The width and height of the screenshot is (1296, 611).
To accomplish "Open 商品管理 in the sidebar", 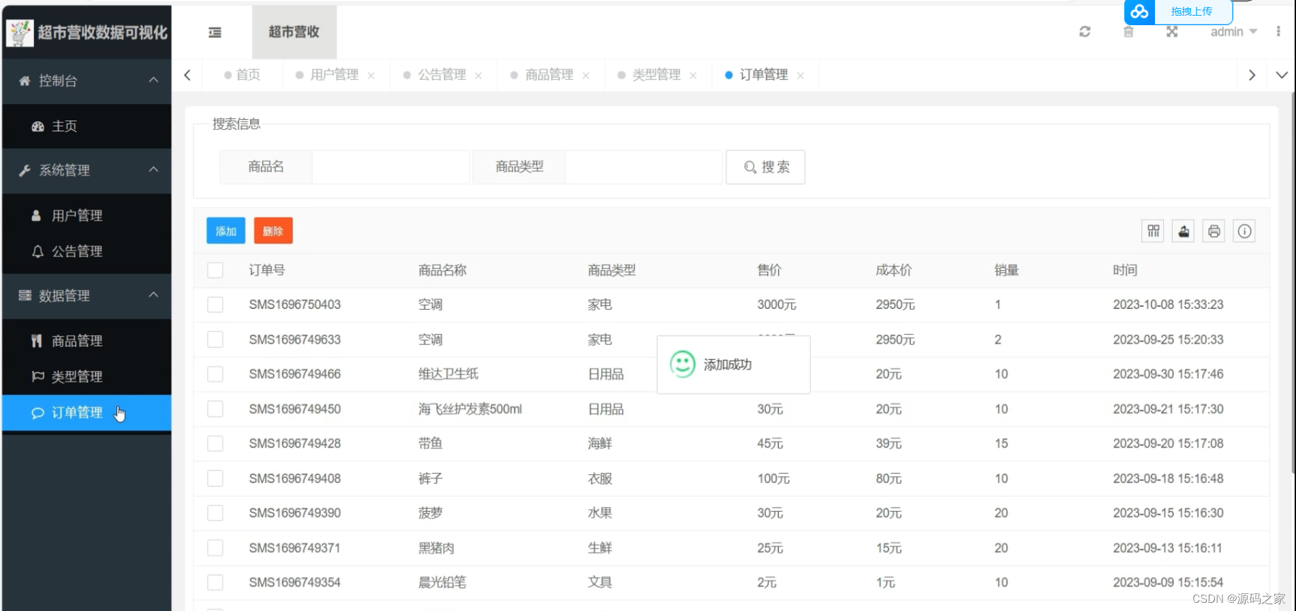I will point(87,341).
